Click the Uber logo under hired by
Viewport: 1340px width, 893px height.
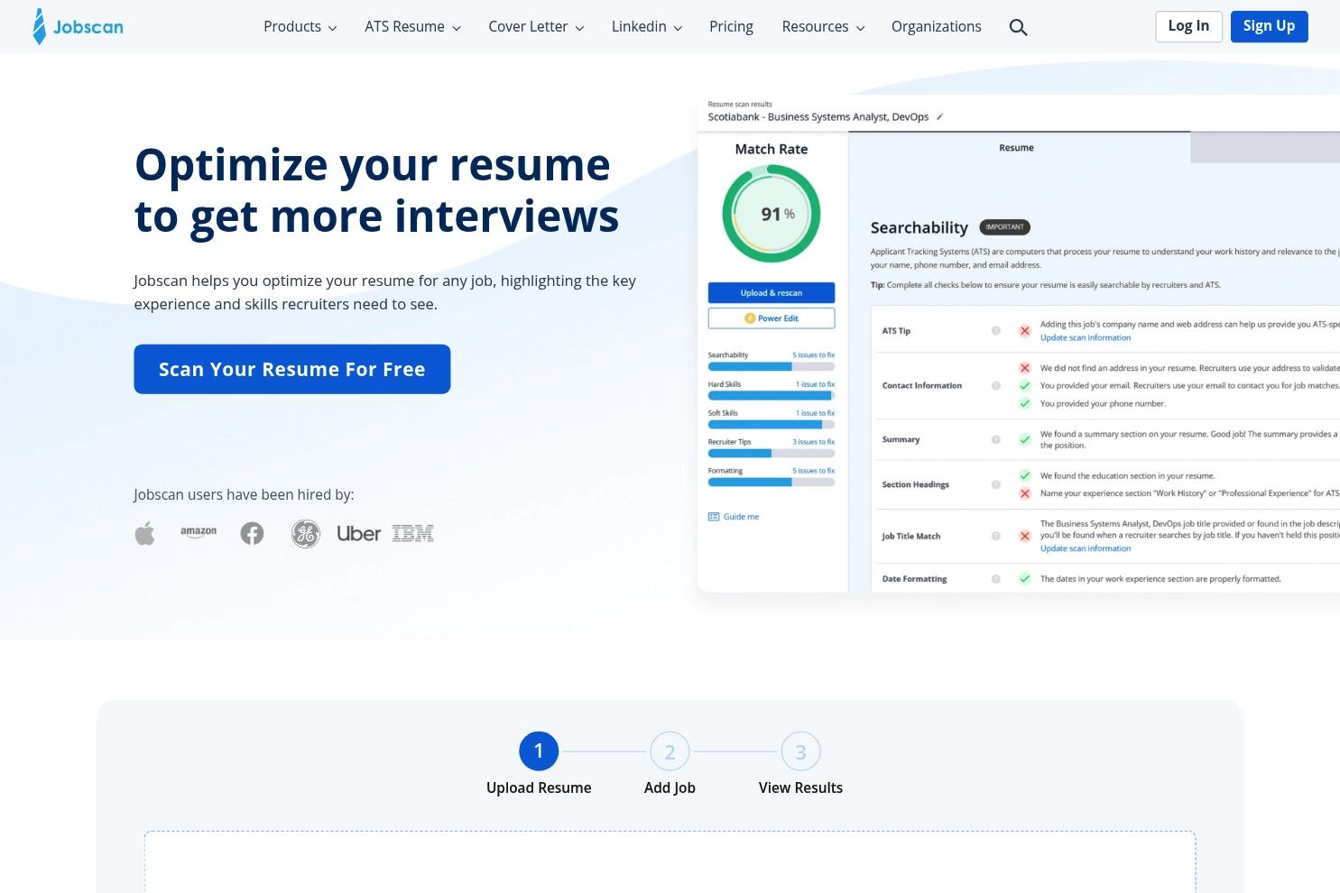click(x=359, y=534)
